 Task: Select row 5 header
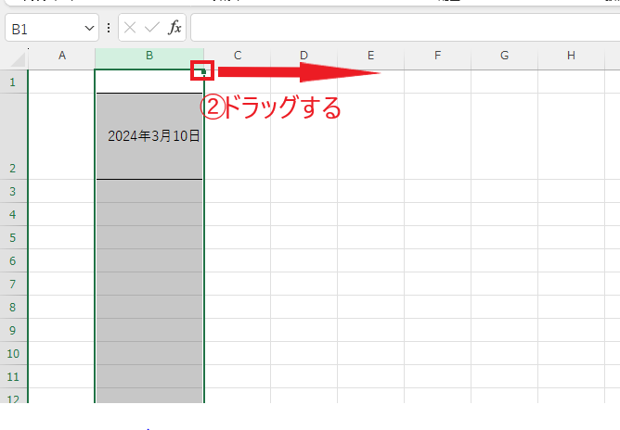[x=13, y=237]
